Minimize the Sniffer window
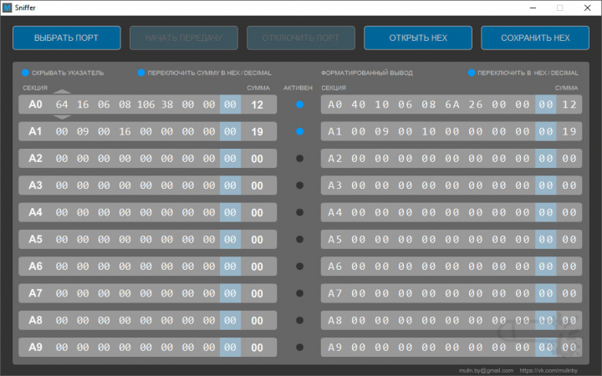Image resolution: width=602 pixels, height=376 pixels. click(533, 8)
